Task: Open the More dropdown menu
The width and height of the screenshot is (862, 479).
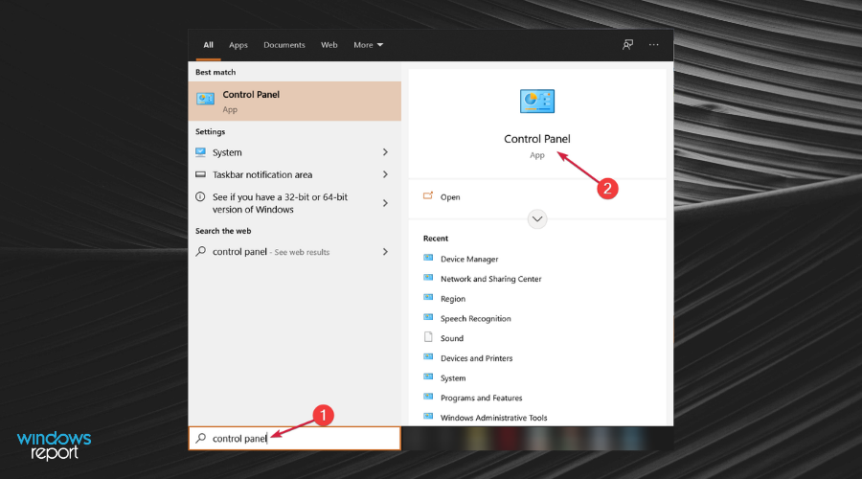Action: click(x=369, y=45)
